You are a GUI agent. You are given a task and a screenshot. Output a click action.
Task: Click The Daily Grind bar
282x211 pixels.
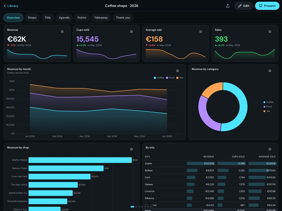pyautogui.click(x=53, y=185)
